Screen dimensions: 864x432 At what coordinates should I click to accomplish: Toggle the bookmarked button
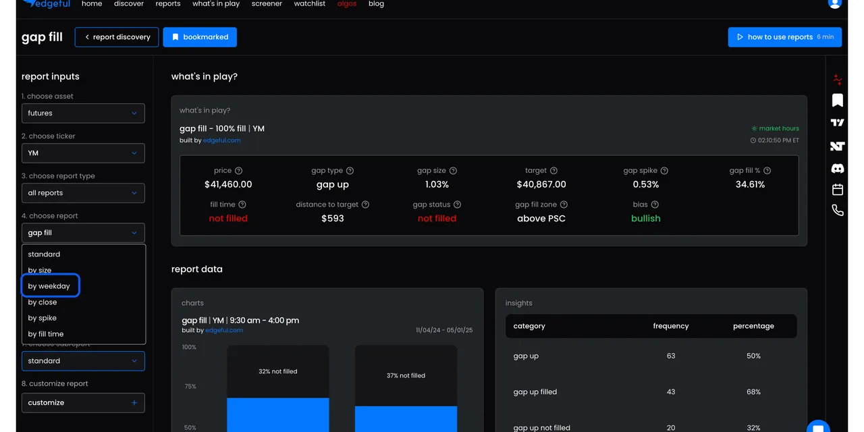click(200, 37)
